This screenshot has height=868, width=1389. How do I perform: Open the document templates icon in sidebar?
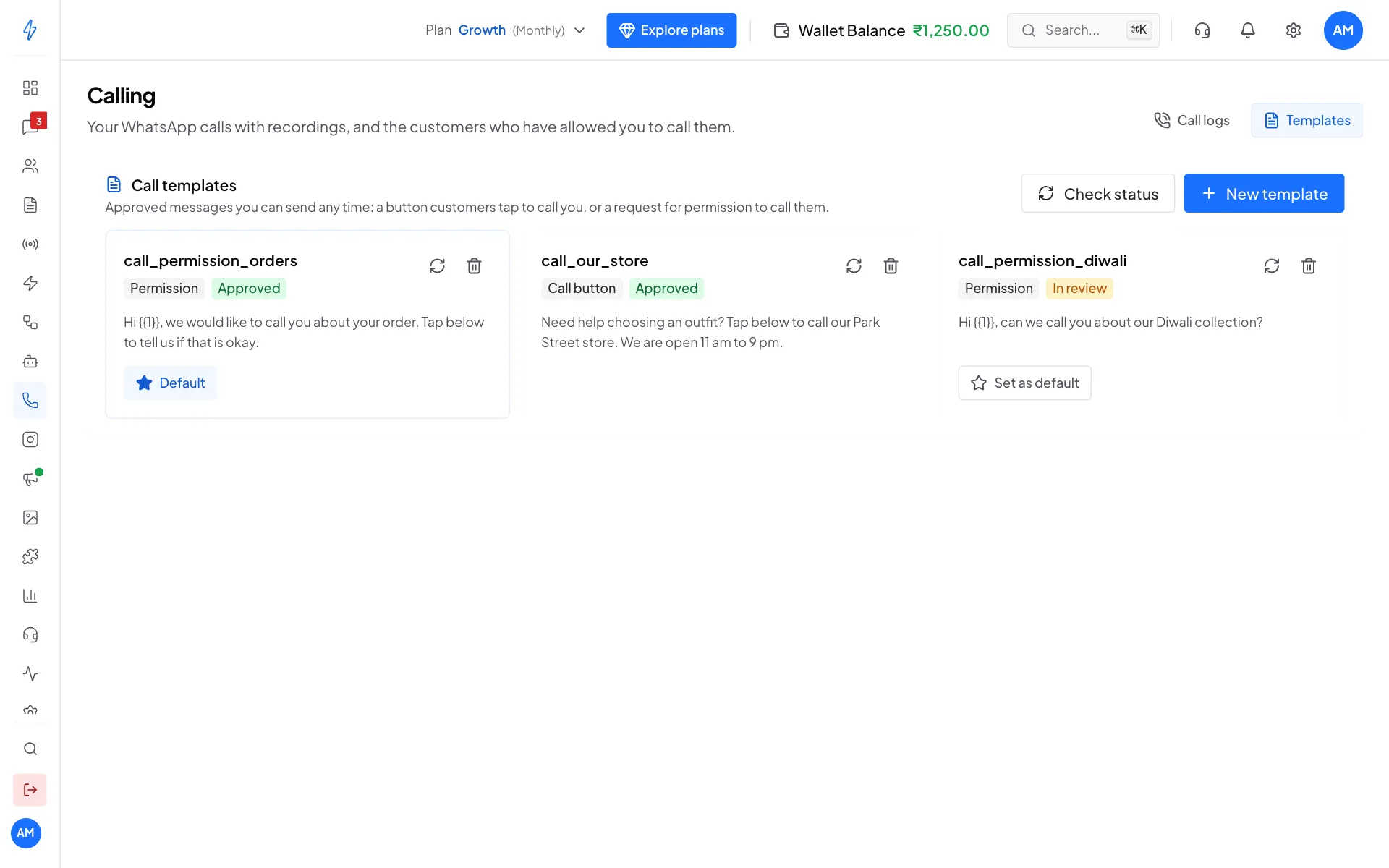30,205
